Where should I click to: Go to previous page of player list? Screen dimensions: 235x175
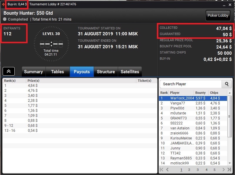(x=167, y=170)
